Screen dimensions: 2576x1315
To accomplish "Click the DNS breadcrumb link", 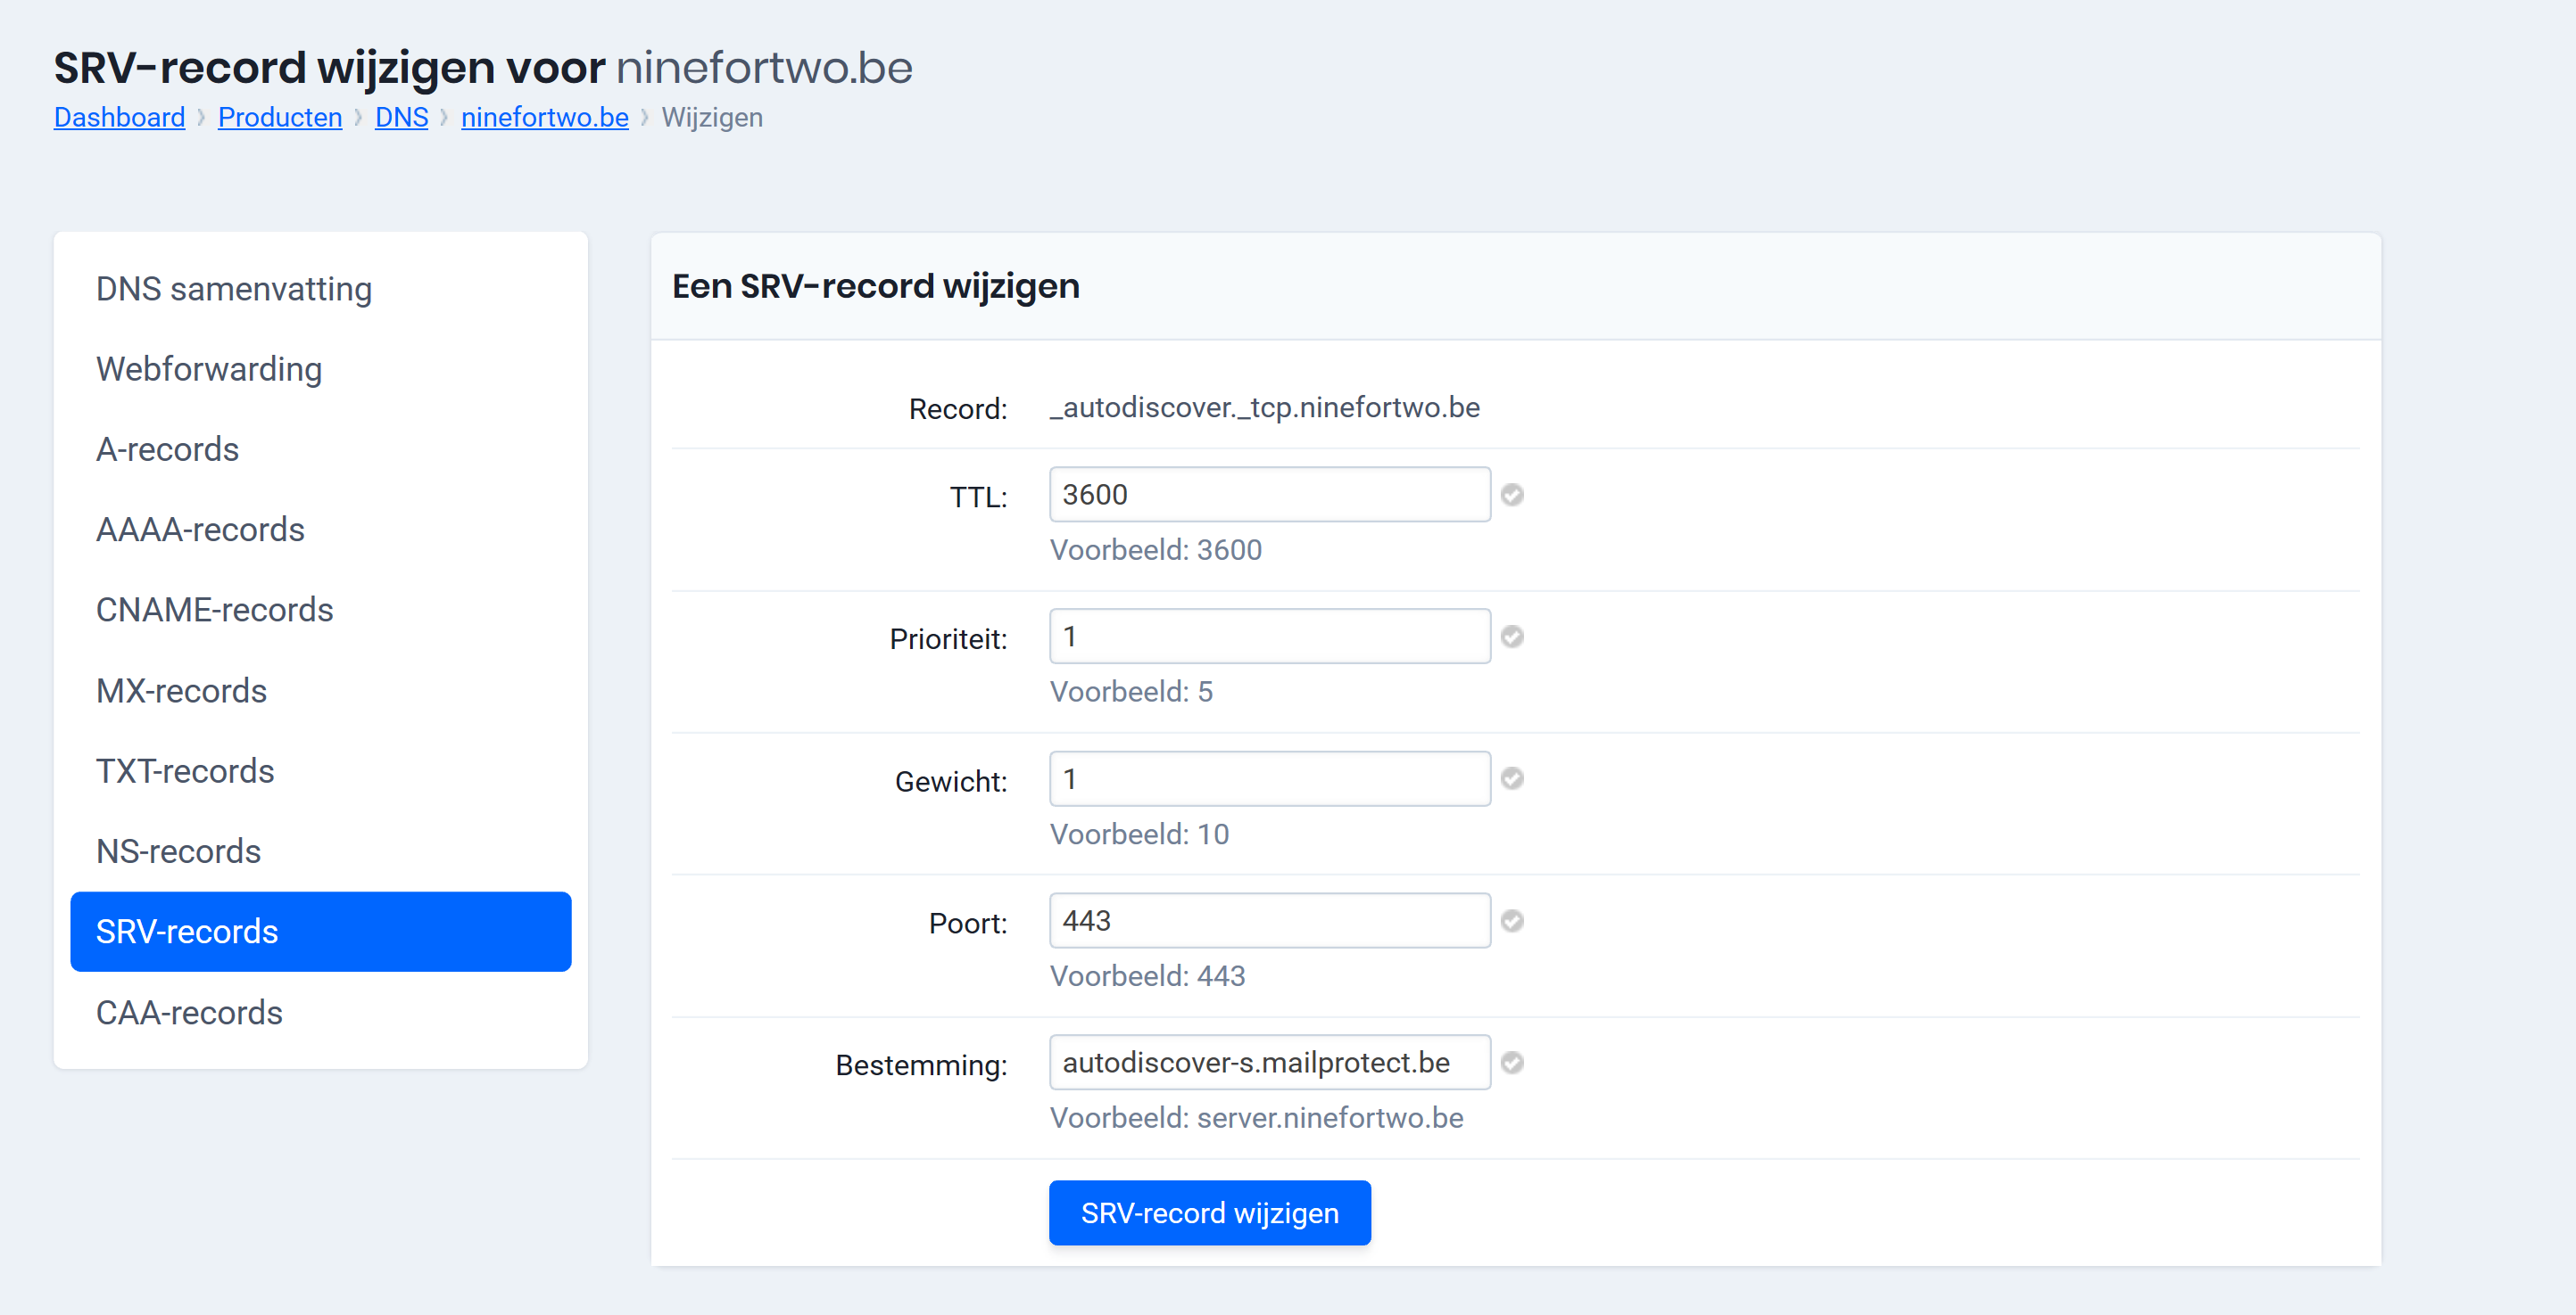I will point(401,117).
